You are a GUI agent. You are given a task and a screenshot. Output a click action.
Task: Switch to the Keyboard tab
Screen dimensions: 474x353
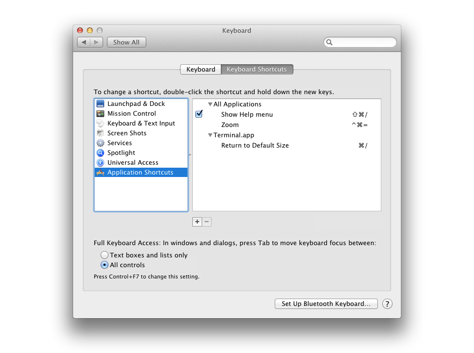200,69
